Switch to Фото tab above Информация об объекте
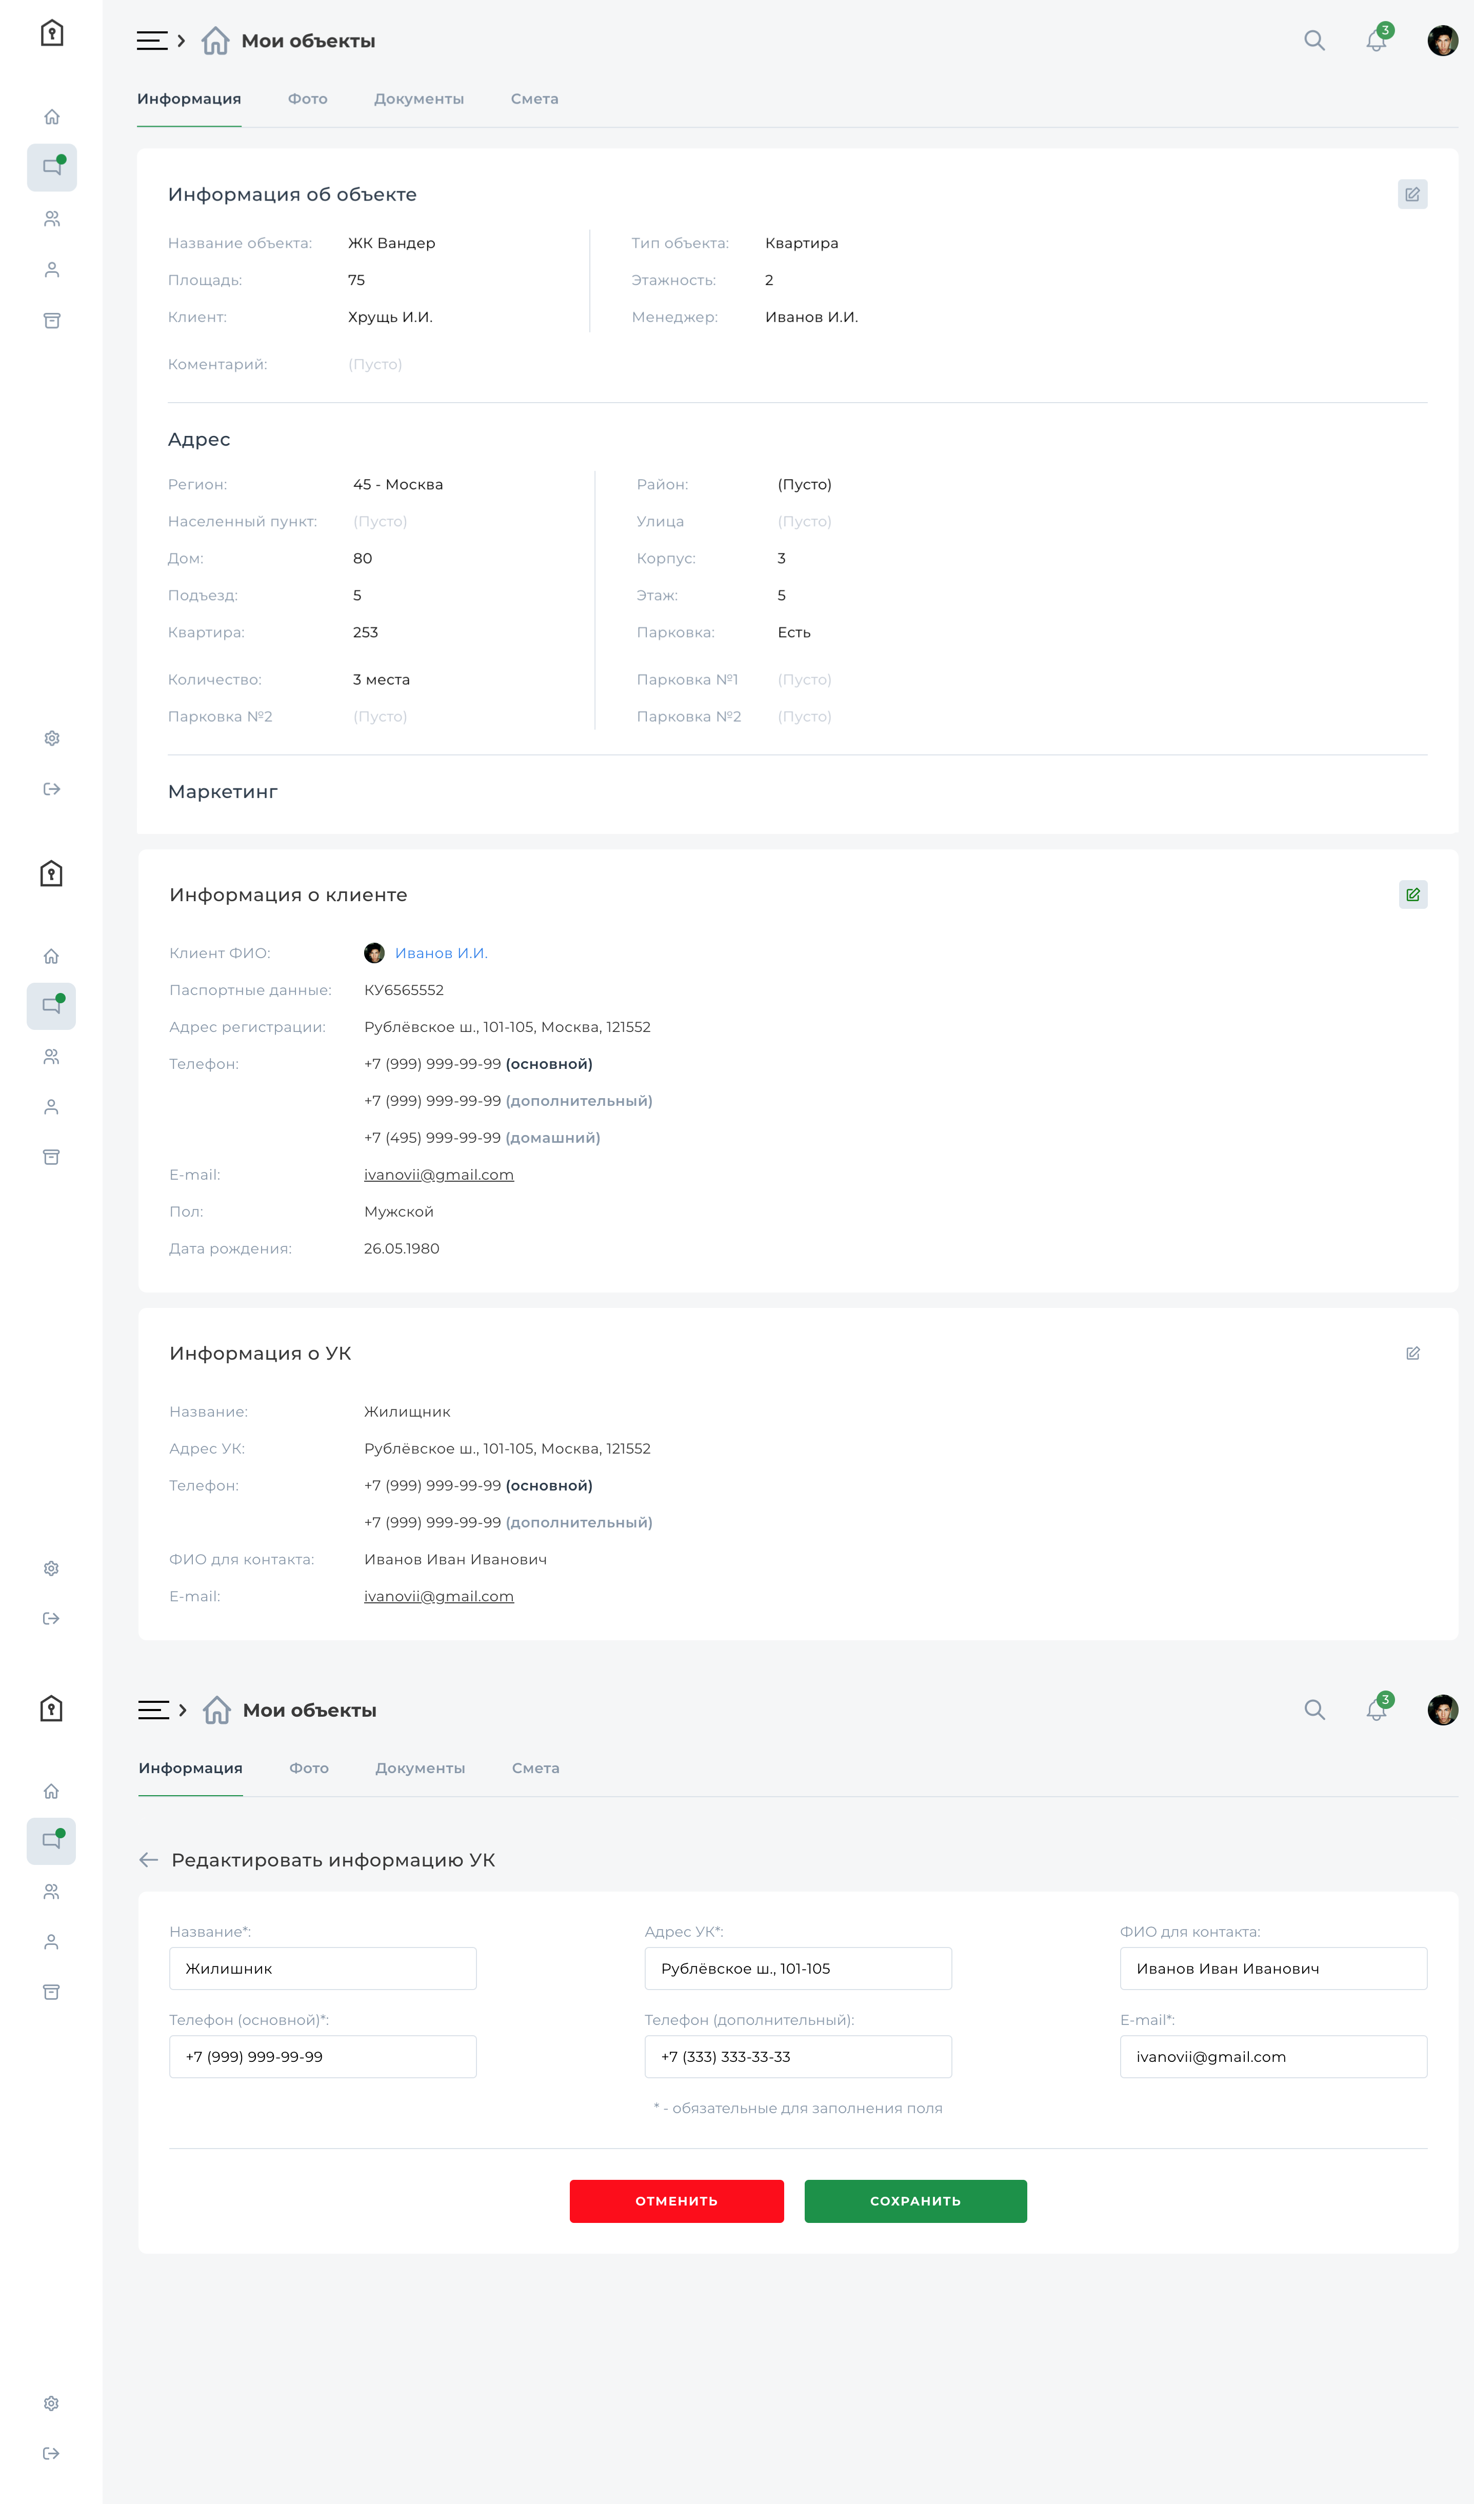This screenshot has height=2504, width=1474. pos(308,100)
